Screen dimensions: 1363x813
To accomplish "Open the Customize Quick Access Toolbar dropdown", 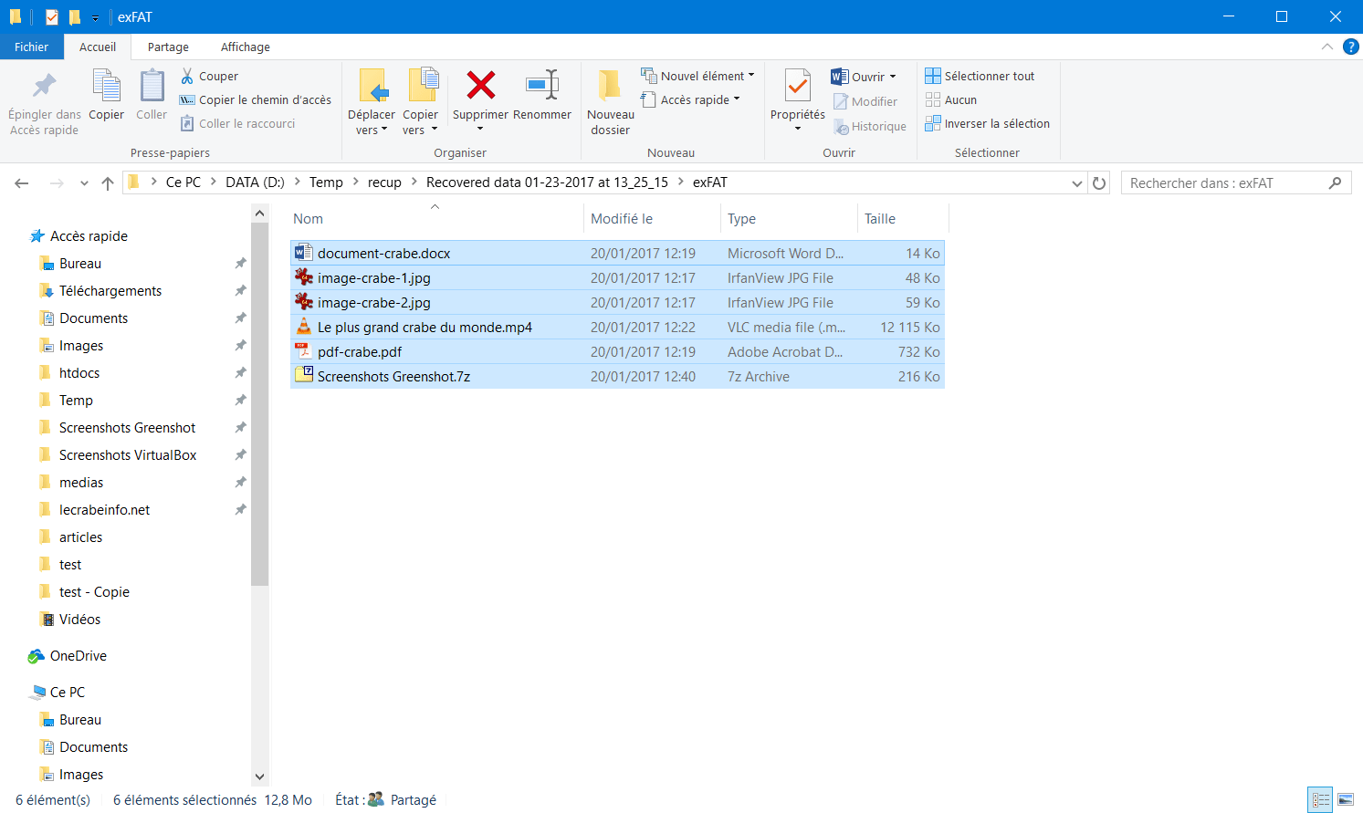I will (95, 18).
